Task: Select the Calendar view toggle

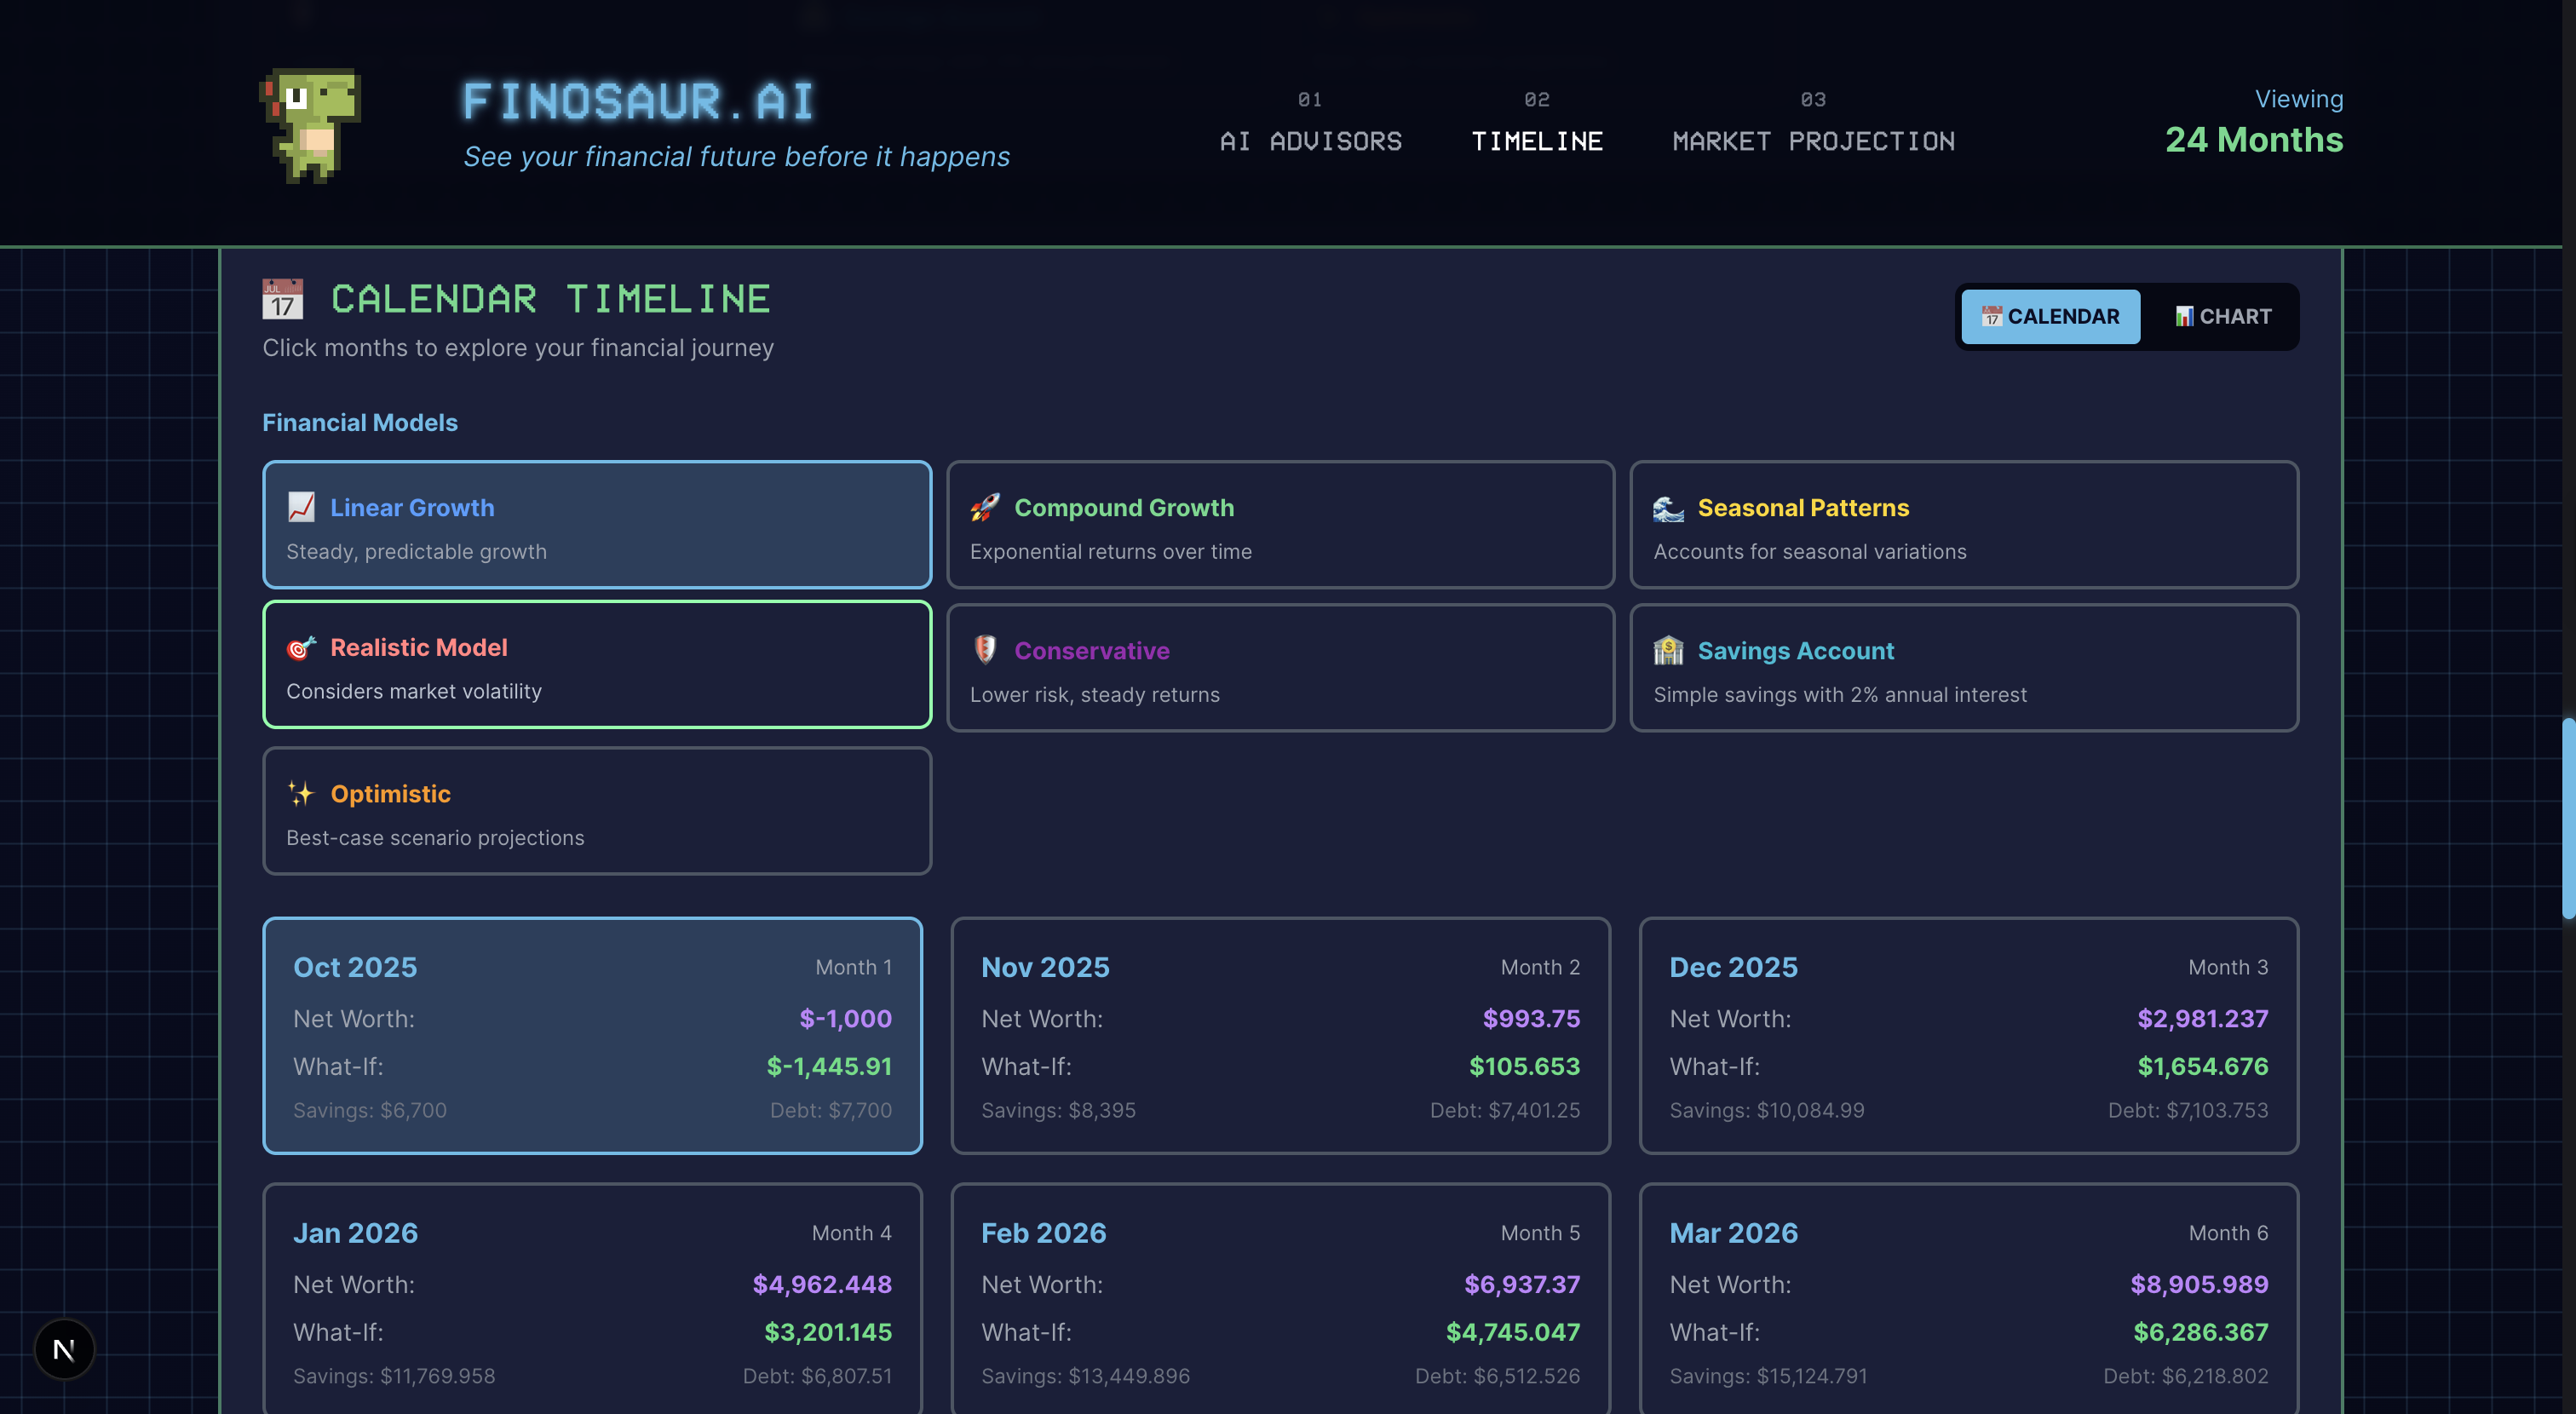Action: (x=2050, y=317)
